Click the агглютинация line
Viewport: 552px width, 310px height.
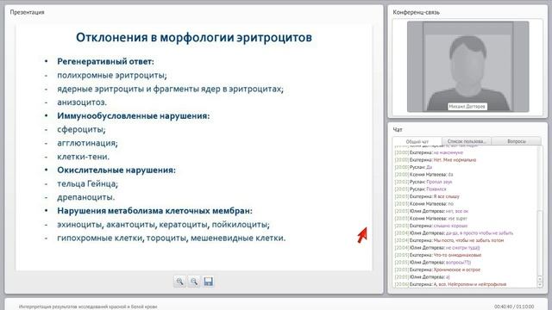pyautogui.click(x=87, y=143)
